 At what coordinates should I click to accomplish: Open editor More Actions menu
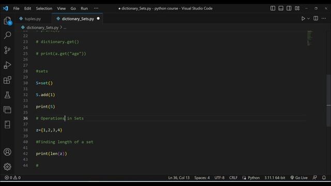[x=324, y=19]
